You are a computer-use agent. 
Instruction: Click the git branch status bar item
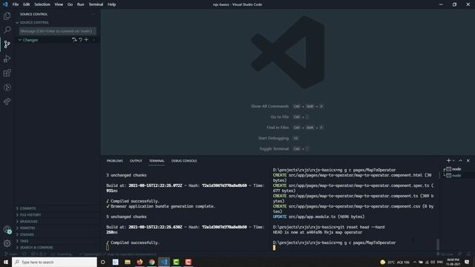coord(11,254)
